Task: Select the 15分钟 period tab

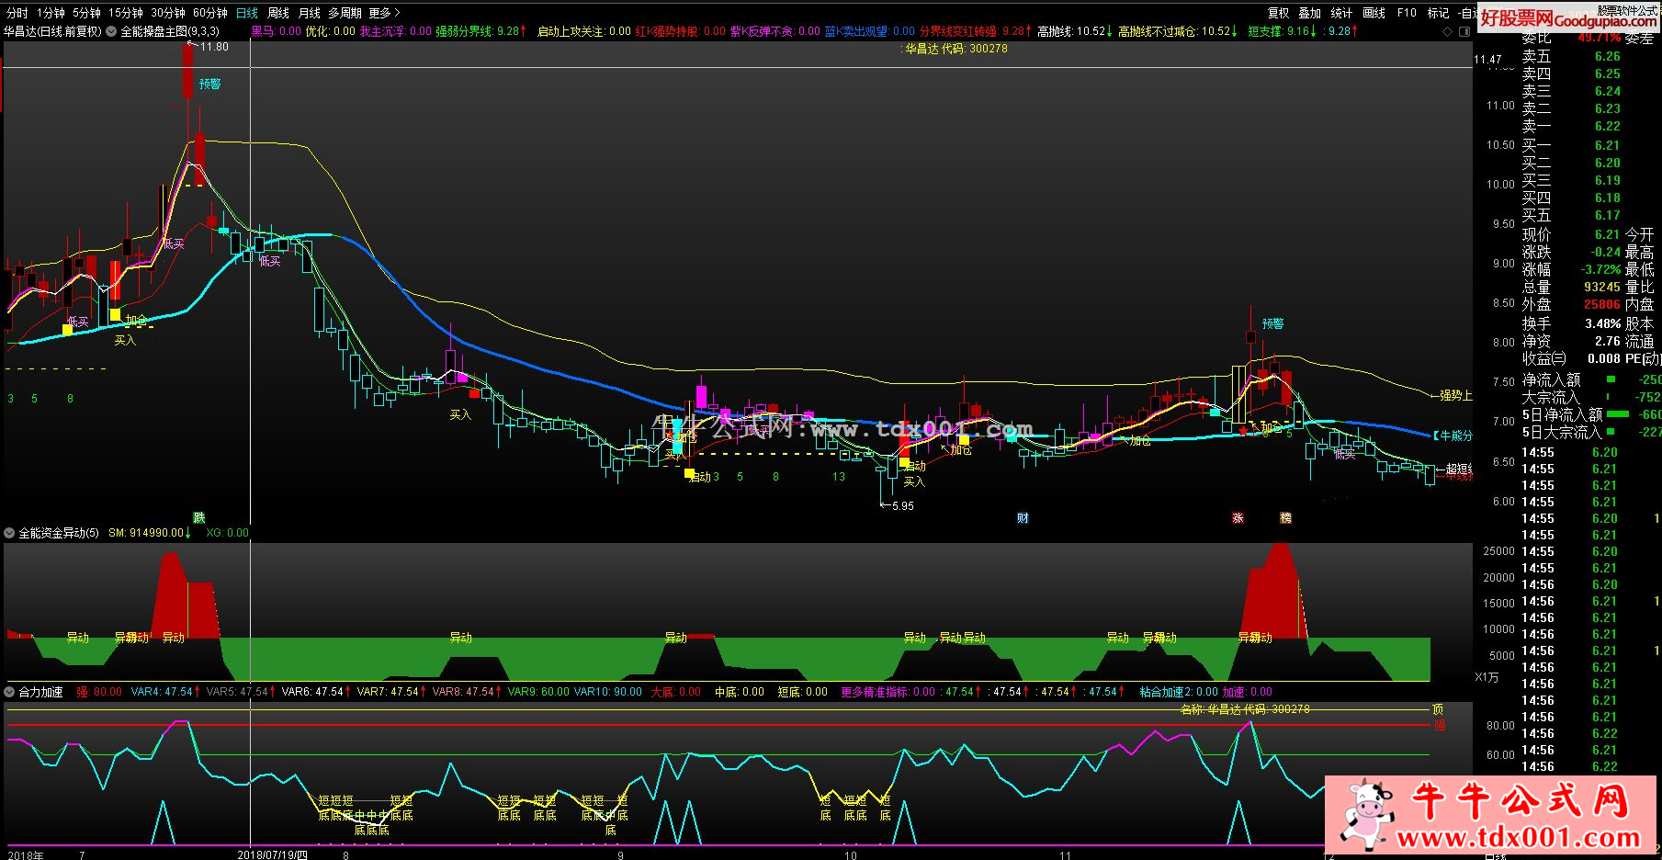Action: coord(126,13)
